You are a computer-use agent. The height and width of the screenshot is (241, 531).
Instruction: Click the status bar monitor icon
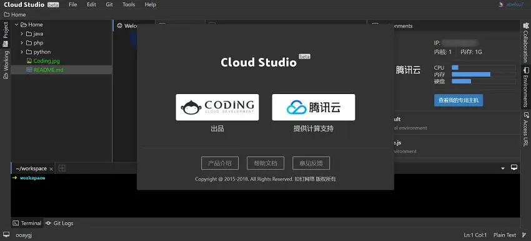(6, 235)
